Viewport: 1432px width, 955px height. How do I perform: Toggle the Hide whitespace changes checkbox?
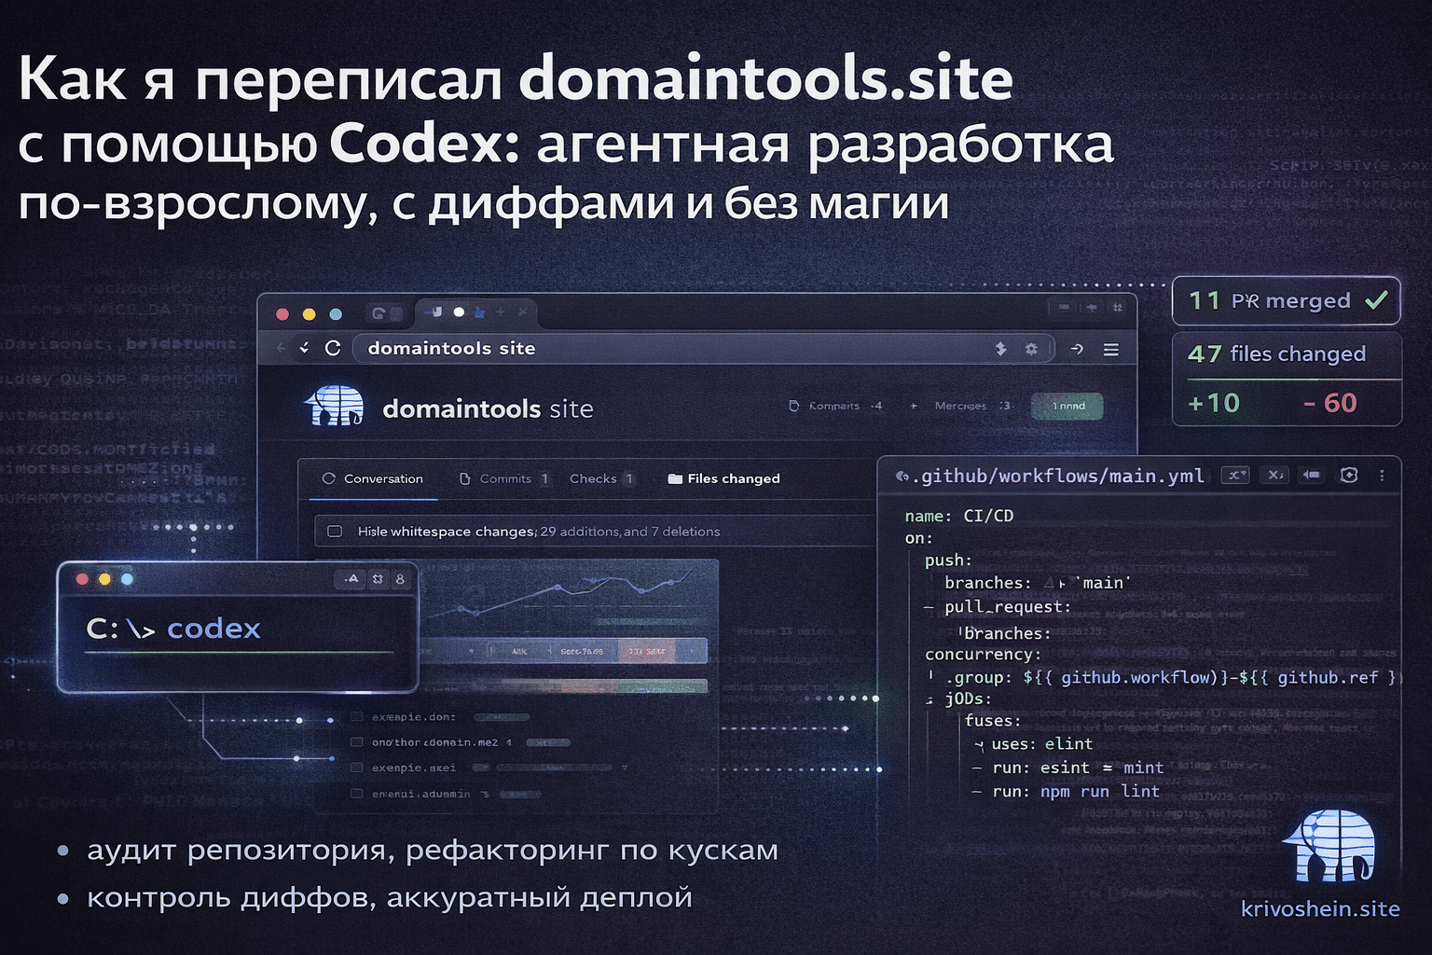click(x=335, y=532)
